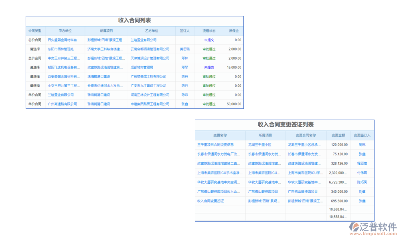This screenshot has height=240, width=401.
Task: Click the 泛普软件 logo icon
Action: tap(355, 227)
